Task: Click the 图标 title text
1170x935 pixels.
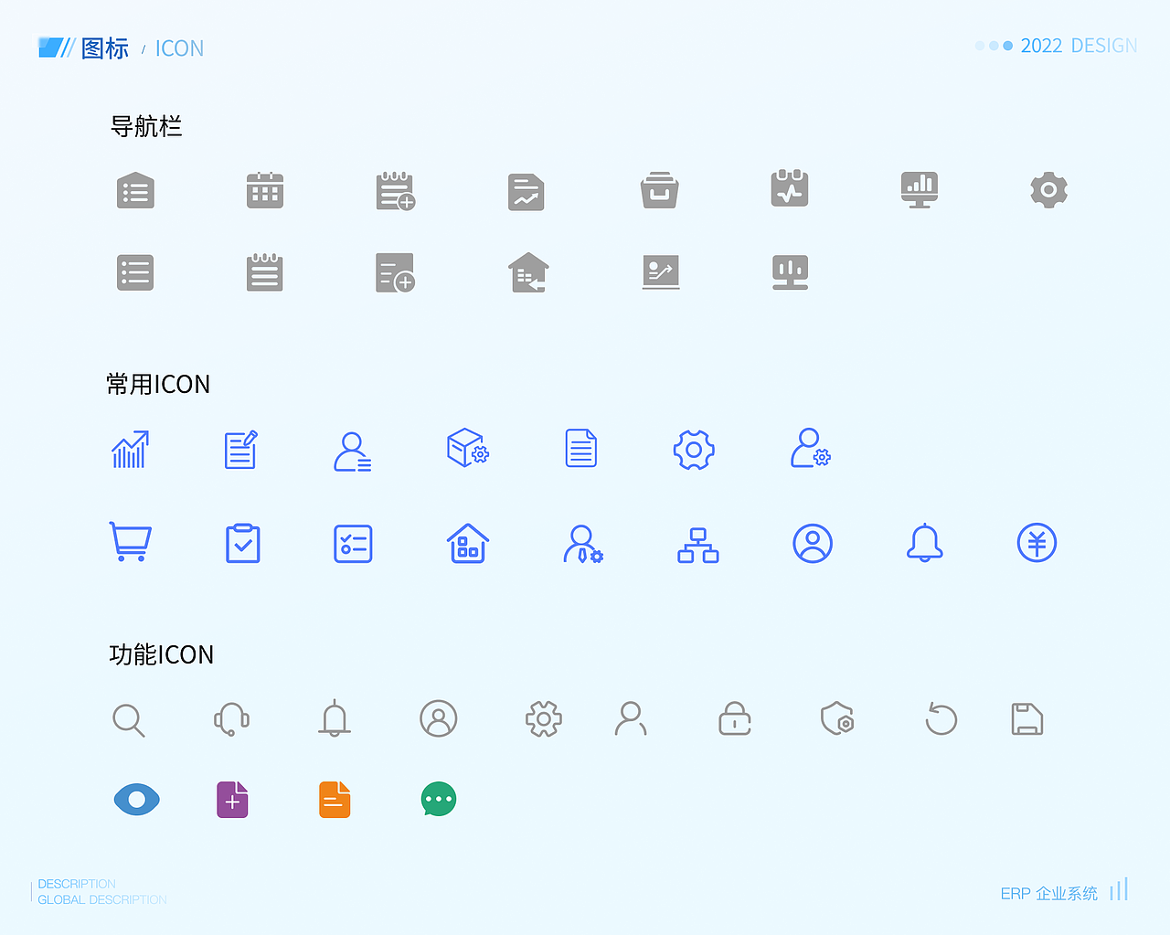Action: [x=105, y=48]
